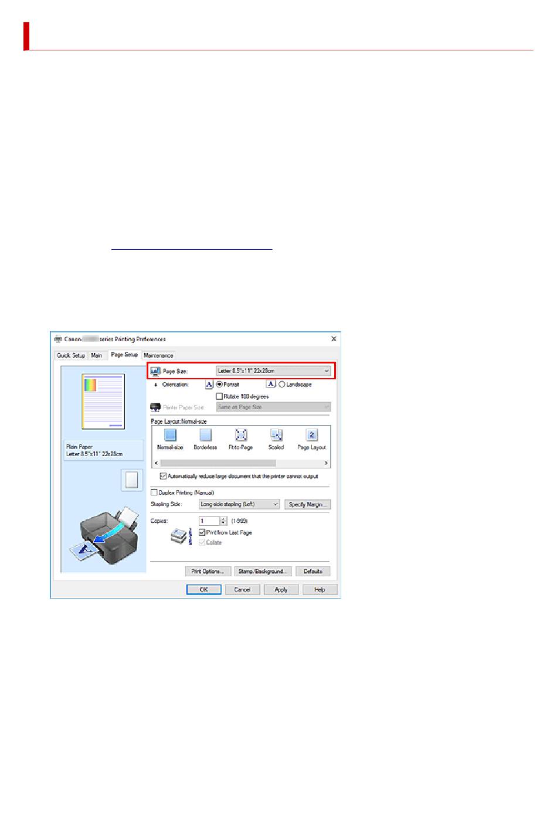Click the document preview thumbnail

[x=103, y=402]
